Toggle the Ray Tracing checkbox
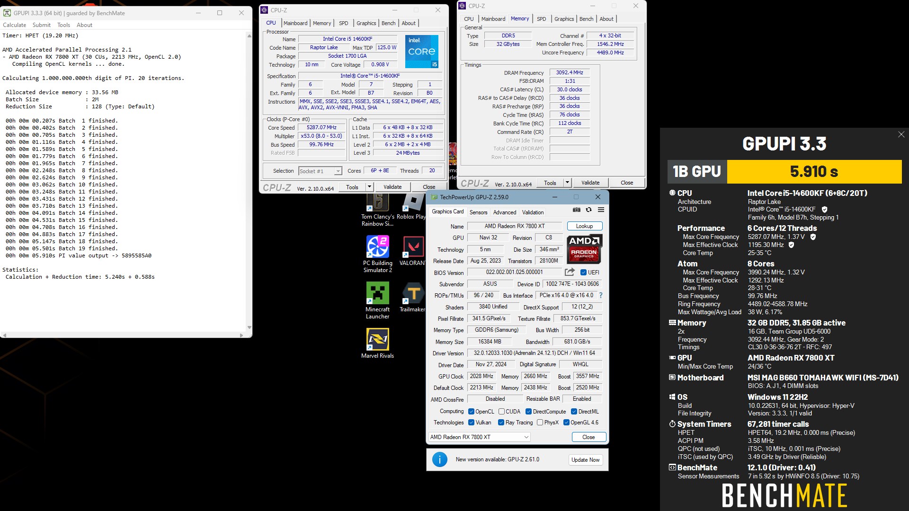Image resolution: width=909 pixels, height=511 pixels. pyautogui.click(x=501, y=423)
